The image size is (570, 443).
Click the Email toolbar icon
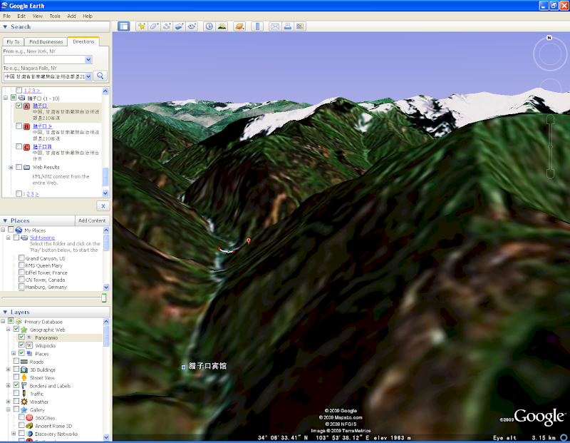(275, 26)
